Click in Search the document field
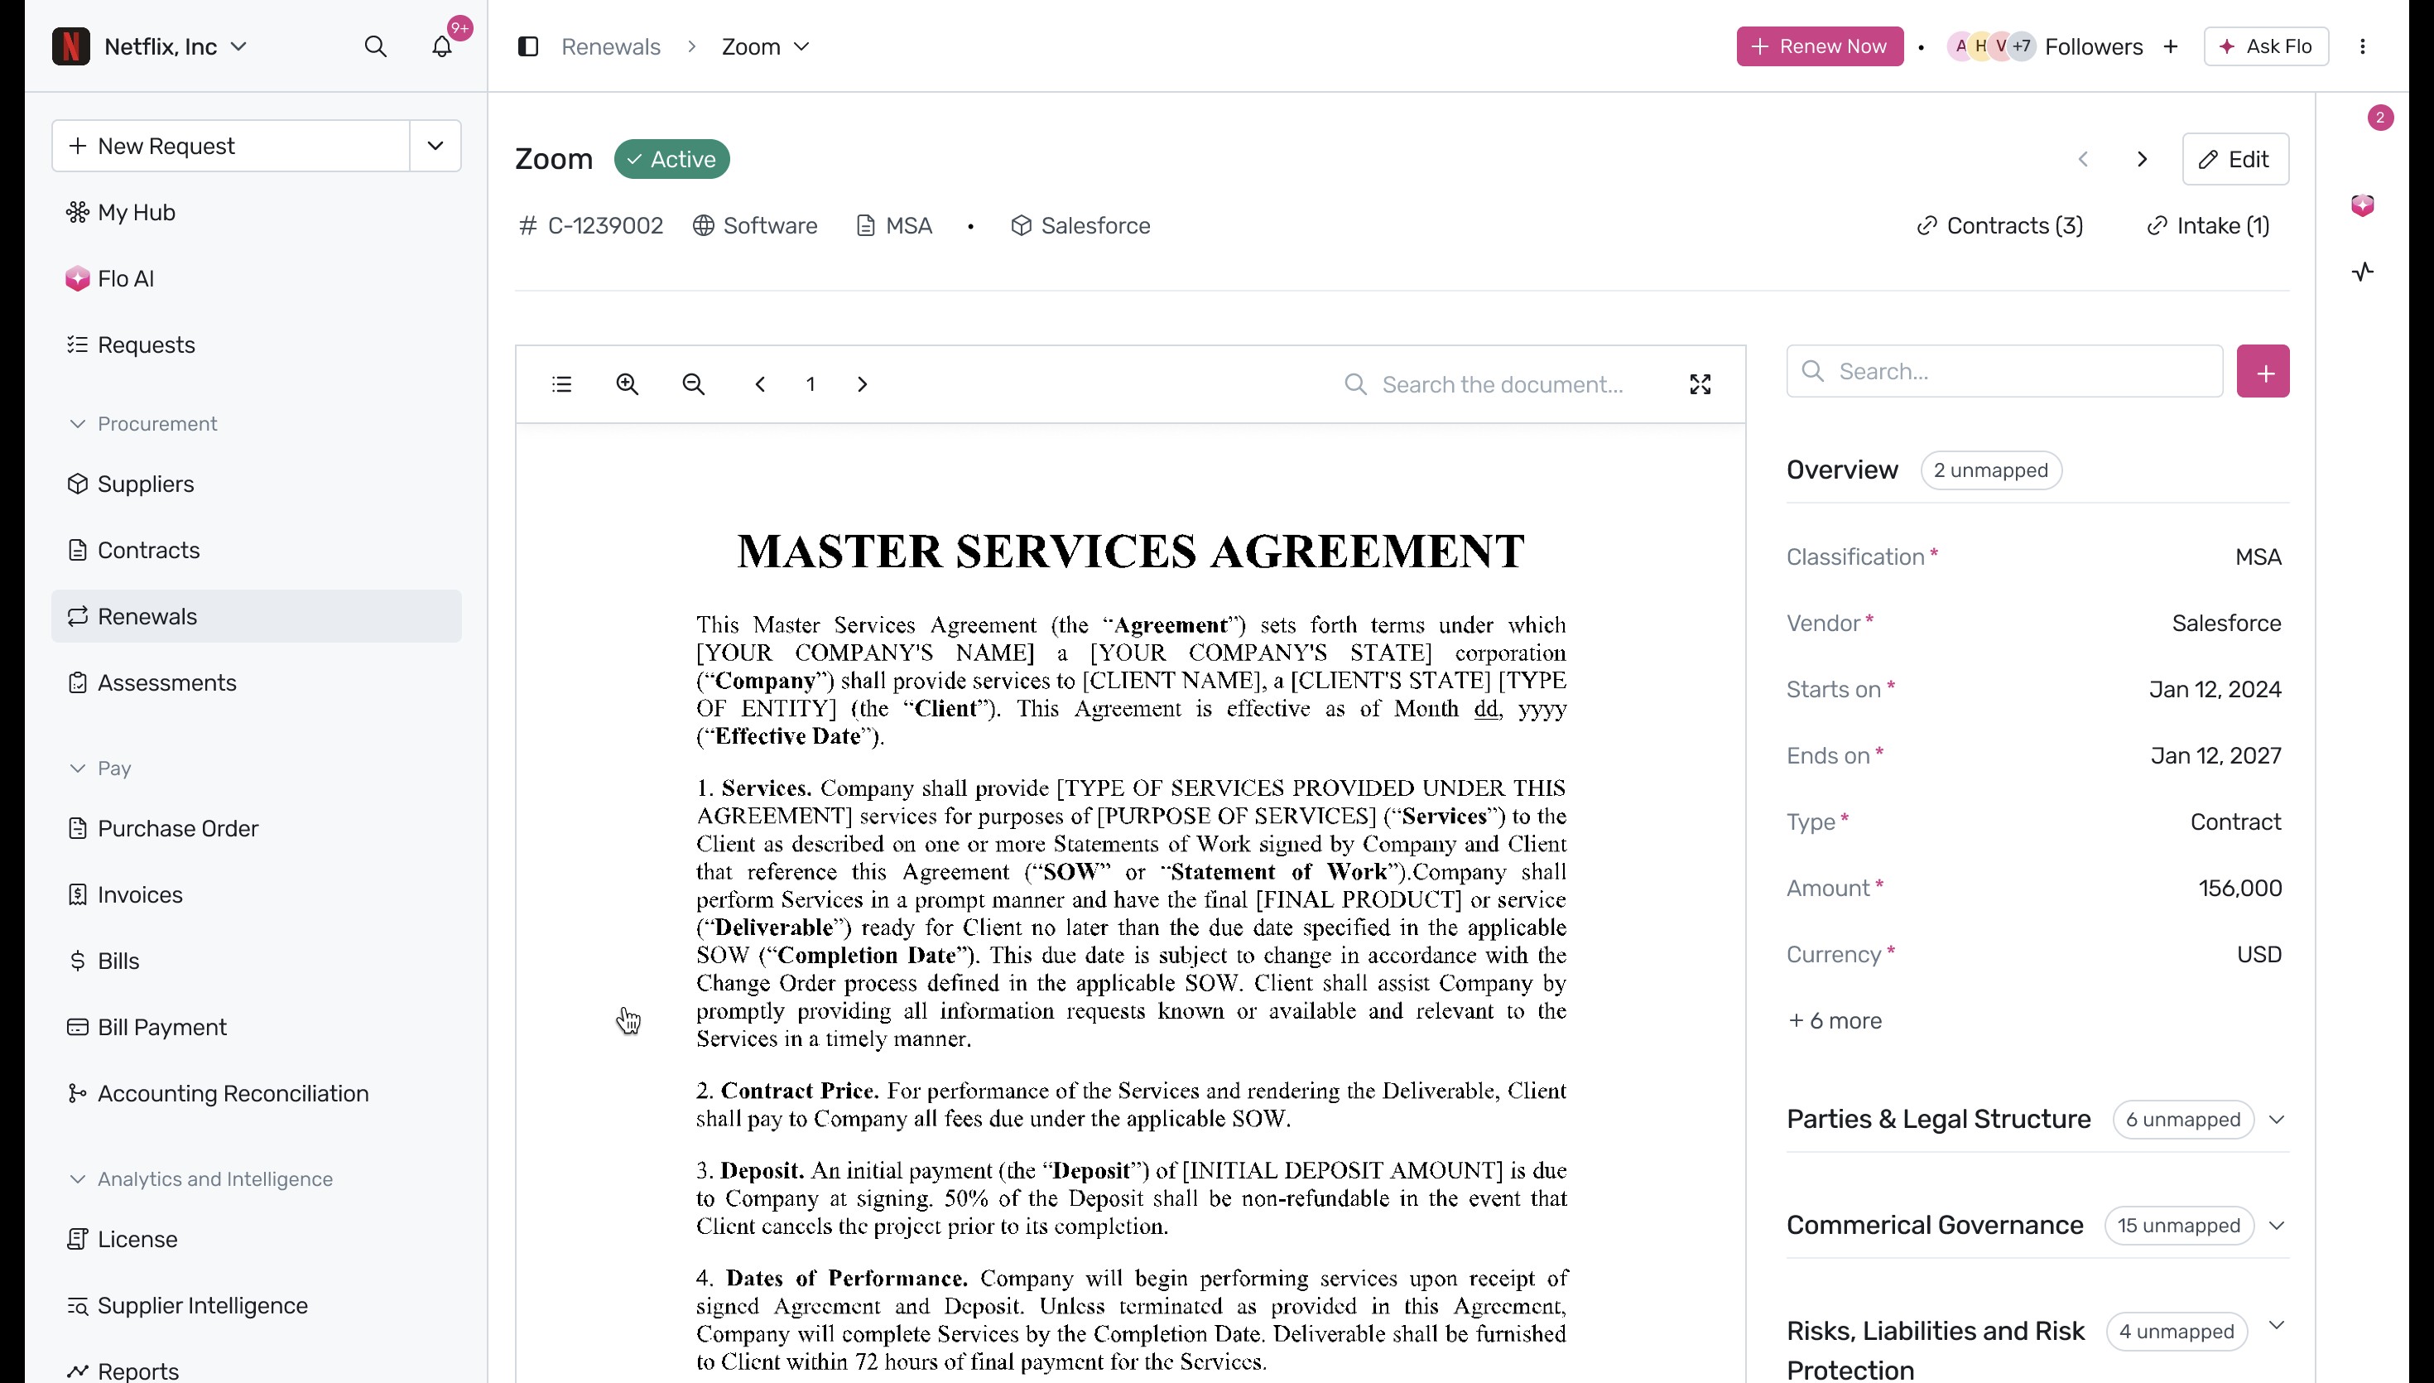2434x1383 pixels. pyautogui.click(x=1501, y=383)
